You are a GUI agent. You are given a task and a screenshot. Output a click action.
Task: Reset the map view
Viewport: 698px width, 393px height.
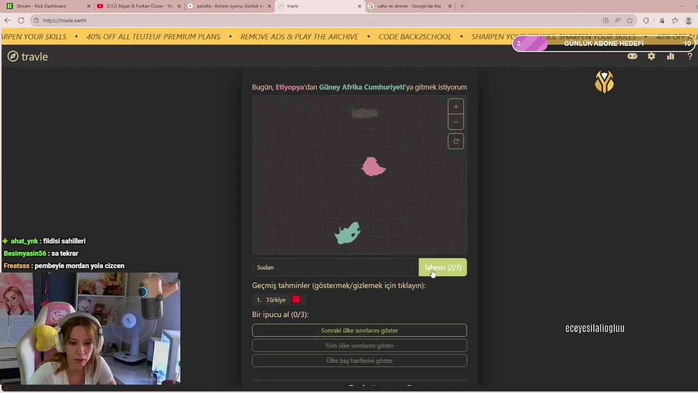click(456, 141)
